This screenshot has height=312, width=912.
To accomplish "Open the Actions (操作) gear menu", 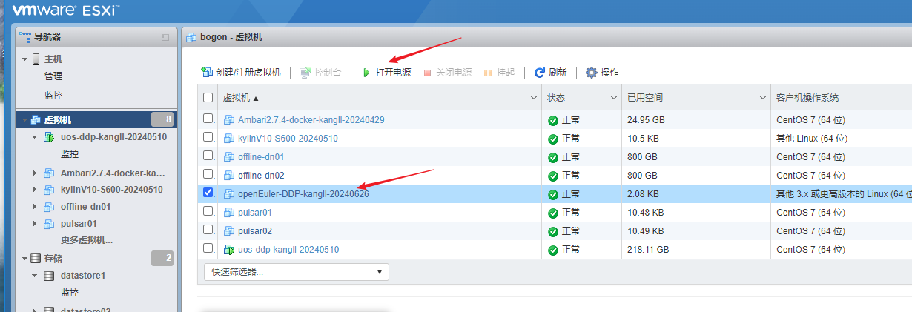I will click(602, 73).
